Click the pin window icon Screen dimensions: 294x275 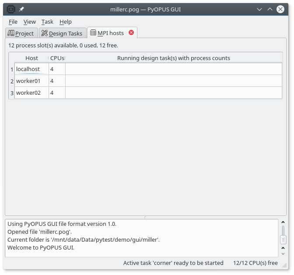point(21,9)
